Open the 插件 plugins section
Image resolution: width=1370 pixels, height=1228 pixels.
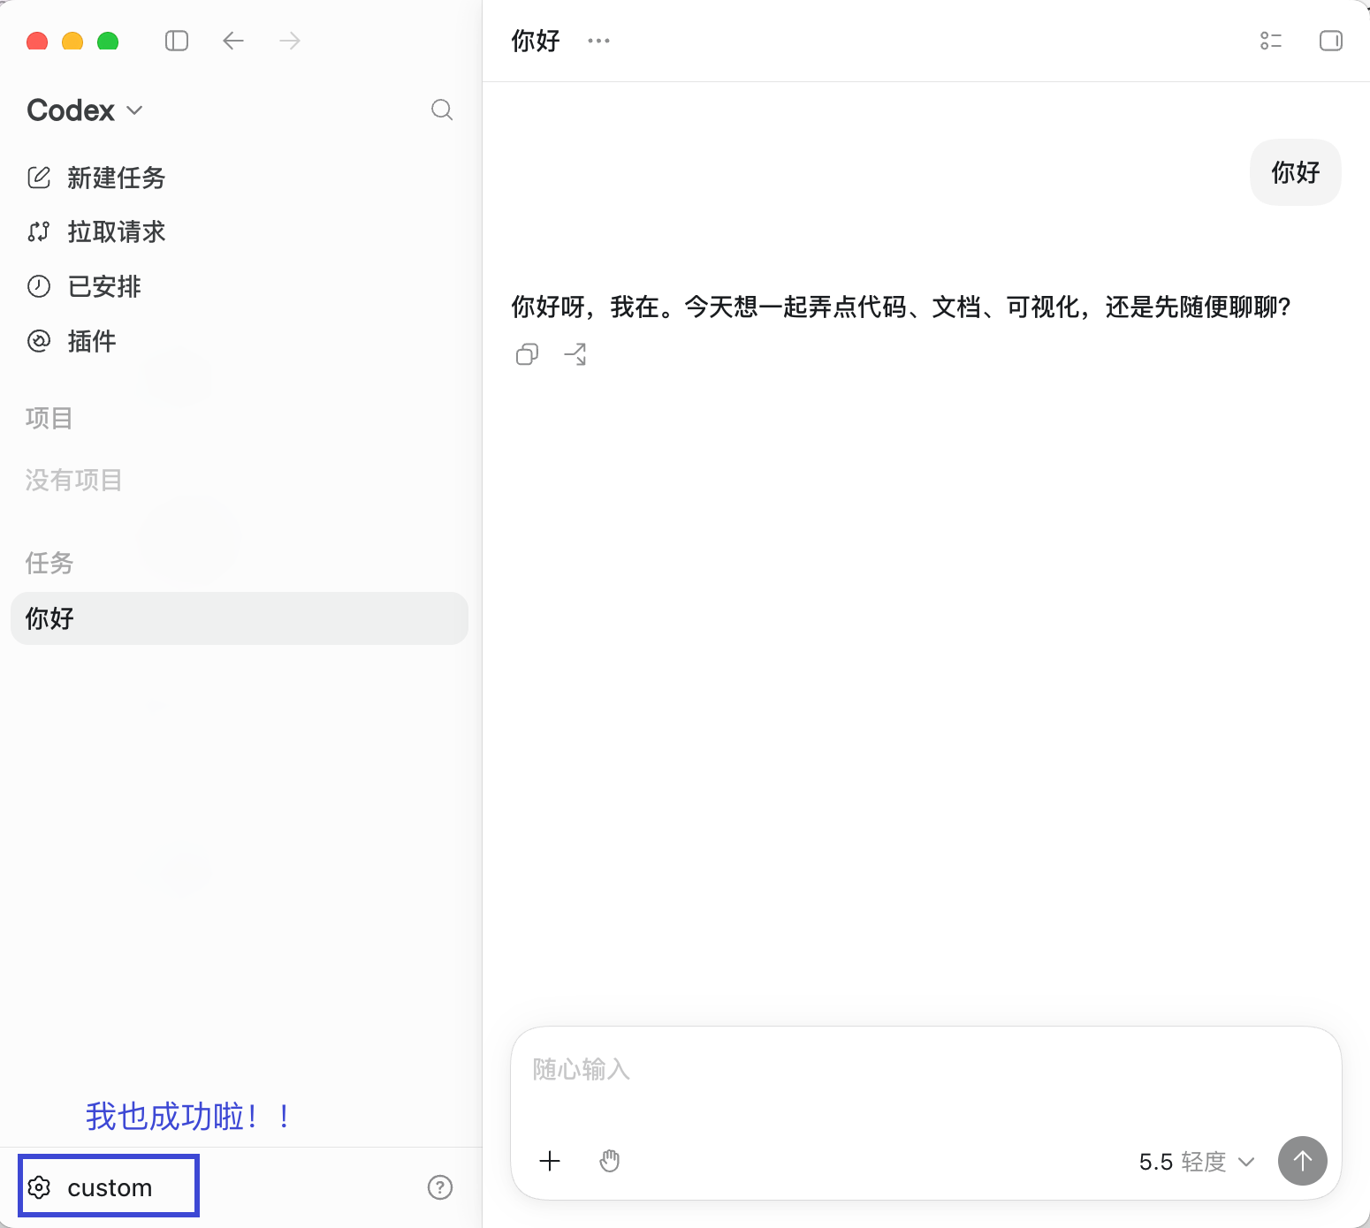(72, 341)
